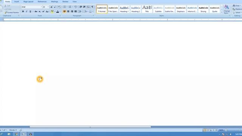Apply the Normal style
Image resolution: width=242 pixels, height=136 pixels.
tap(102, 9)
